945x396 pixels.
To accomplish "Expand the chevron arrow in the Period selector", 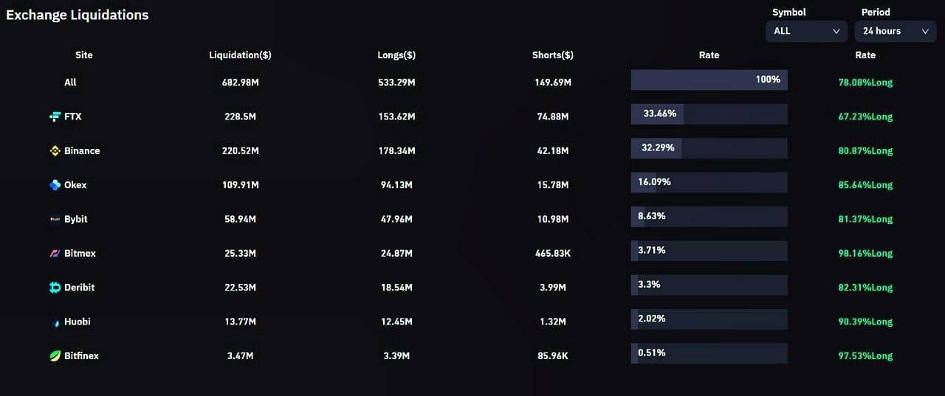I will pyautogui.click(x=925, y=31).
